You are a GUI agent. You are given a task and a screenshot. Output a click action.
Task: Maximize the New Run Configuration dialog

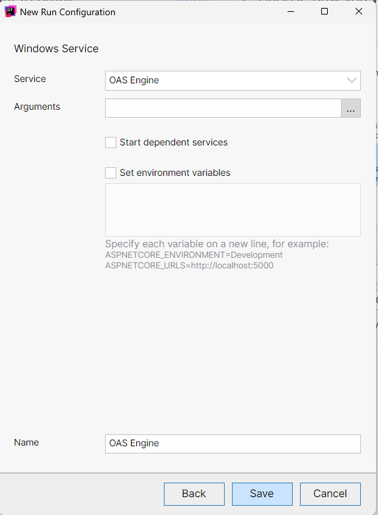tap(324, 11)
